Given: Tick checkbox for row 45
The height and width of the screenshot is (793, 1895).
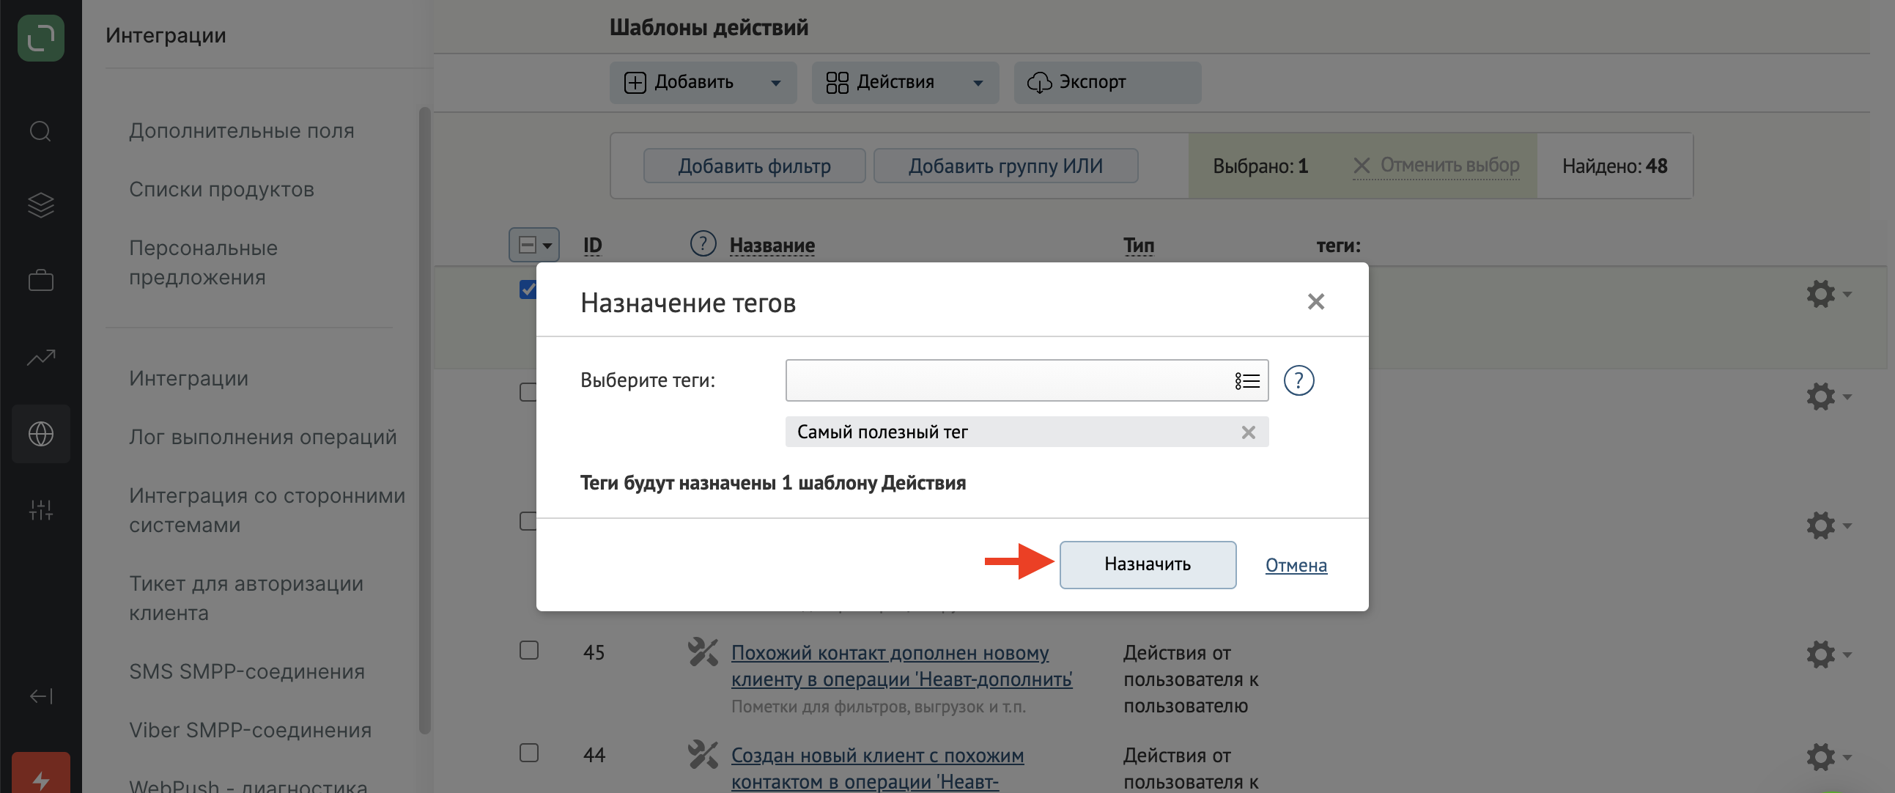Looking at the screenshot, I should (x=529, y=650).
